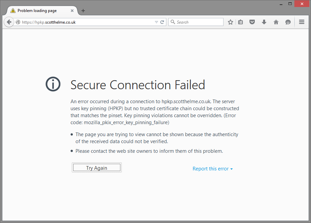Open the search engine dropdown
Screen dimensions: 311x223
(173, 22)
